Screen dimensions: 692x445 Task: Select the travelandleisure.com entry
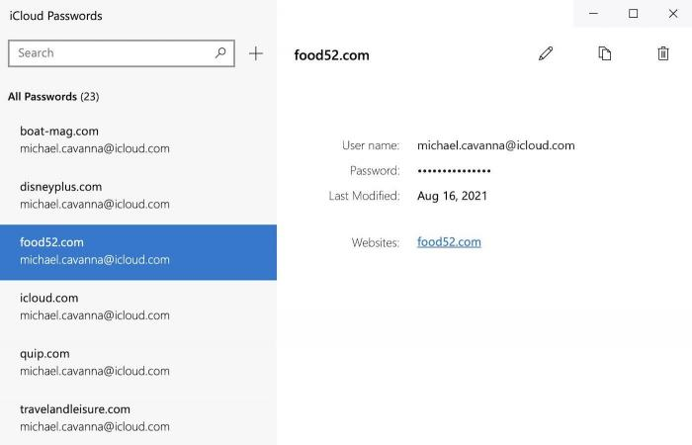click(x=138, y=417)
